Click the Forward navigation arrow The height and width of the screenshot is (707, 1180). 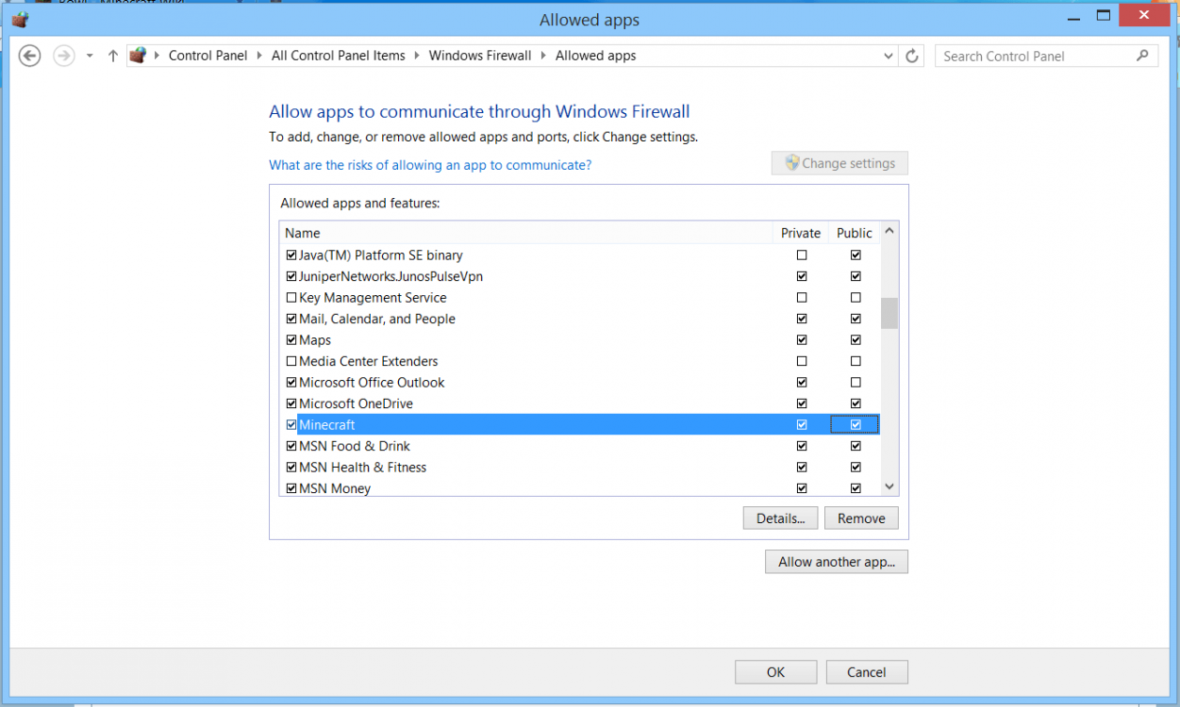click(63, 57)
